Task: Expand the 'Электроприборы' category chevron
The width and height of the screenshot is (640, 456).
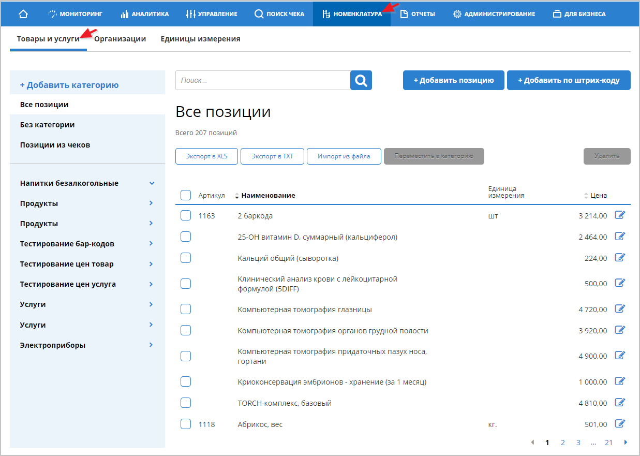Action: (x=151, y=345)
